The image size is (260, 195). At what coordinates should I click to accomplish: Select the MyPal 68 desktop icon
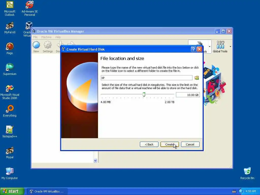pos(10,28)
